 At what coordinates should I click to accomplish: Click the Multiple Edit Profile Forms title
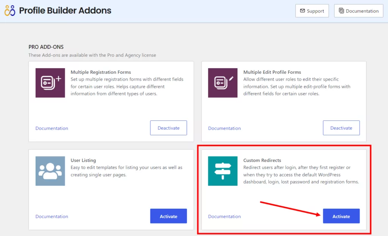[272, 72]
